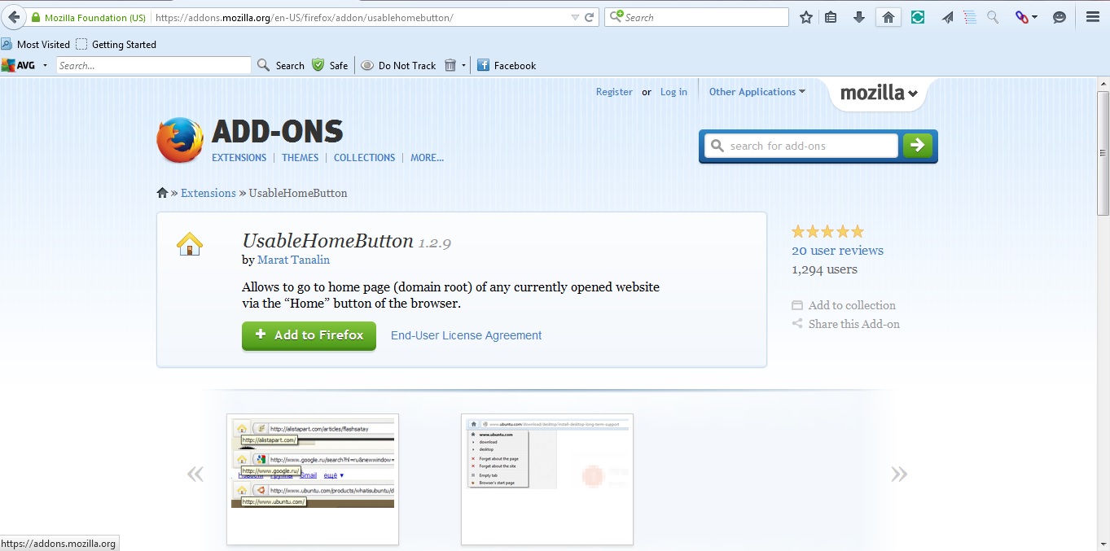This screenshot has width=1110, height=551.
Task: Open the End-User License Agreement
Action: click(466, 335)
